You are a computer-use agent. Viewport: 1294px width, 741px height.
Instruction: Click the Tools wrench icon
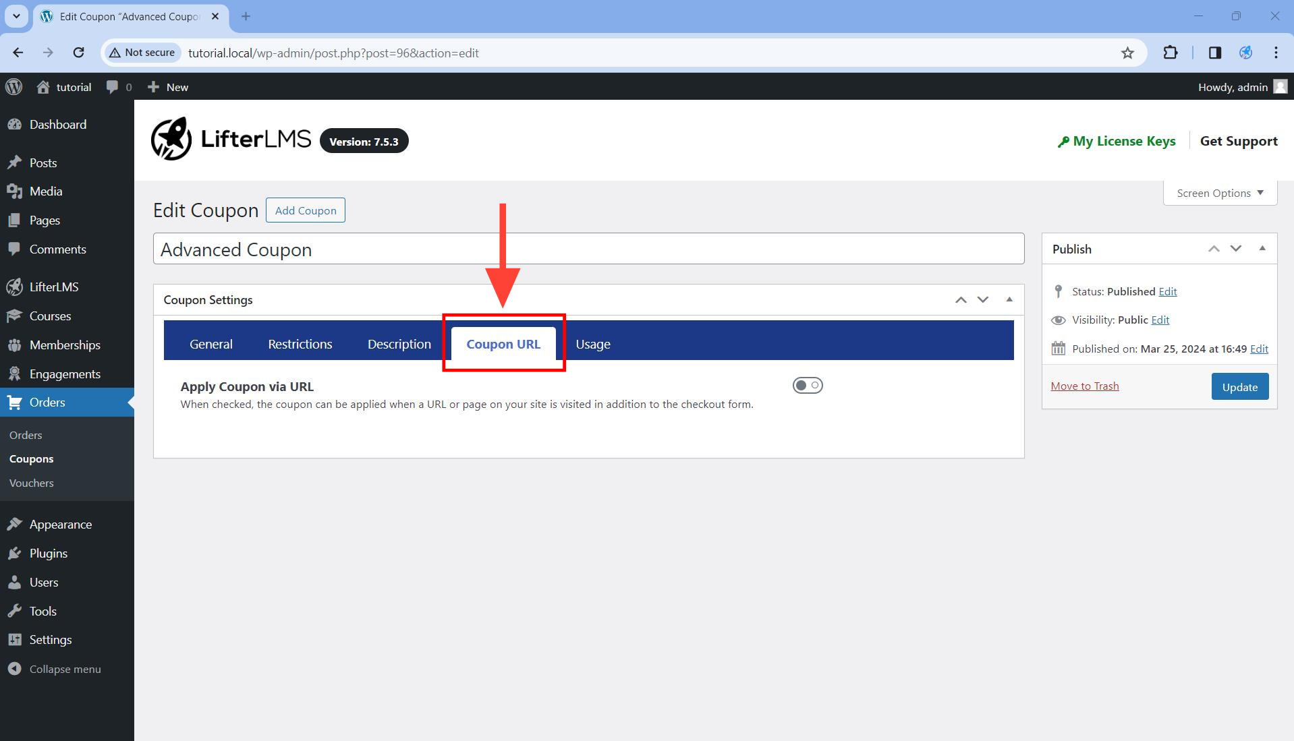click(x=14, y=612)
